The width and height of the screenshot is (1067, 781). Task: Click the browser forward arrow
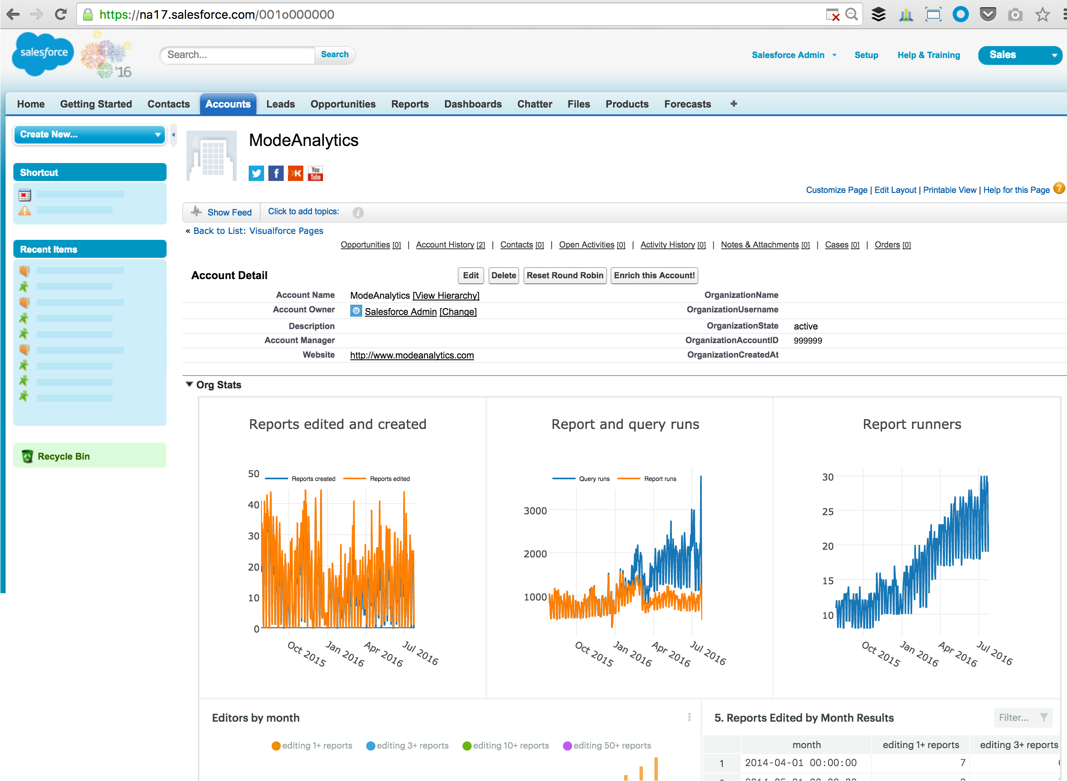(36, 15)
